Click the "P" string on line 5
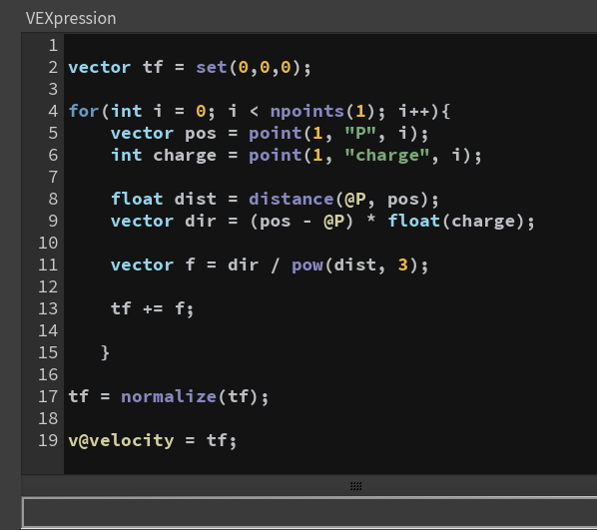 tap(360, 134)
